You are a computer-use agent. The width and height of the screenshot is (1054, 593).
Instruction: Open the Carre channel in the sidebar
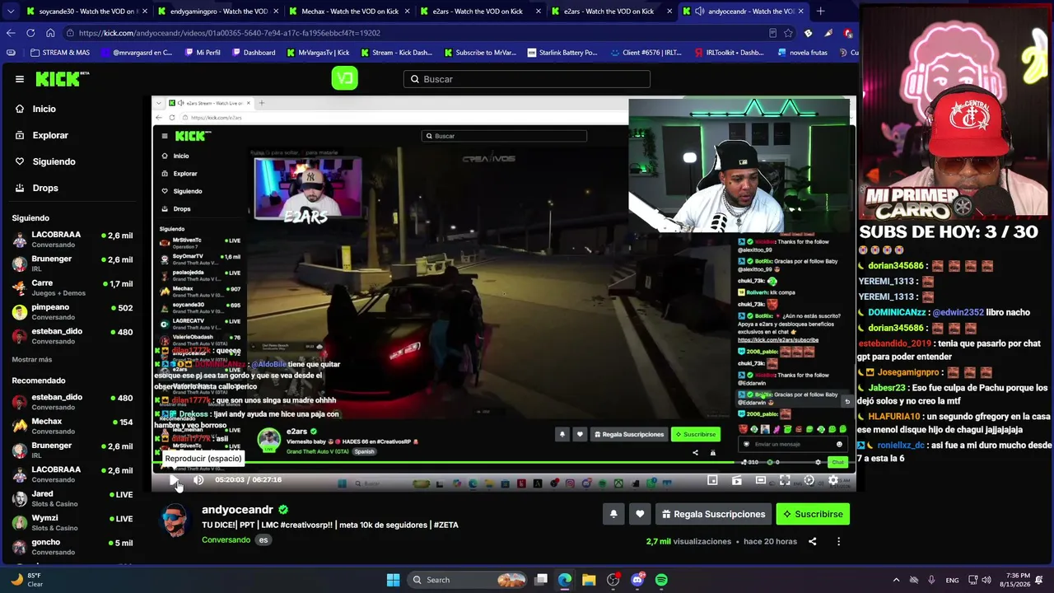tap(72, 287)
